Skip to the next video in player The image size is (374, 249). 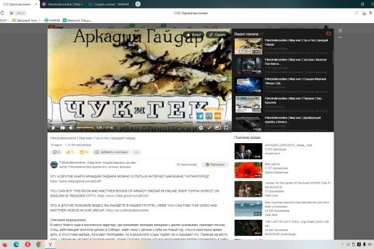pyautogui.click(x=63, y=128)
